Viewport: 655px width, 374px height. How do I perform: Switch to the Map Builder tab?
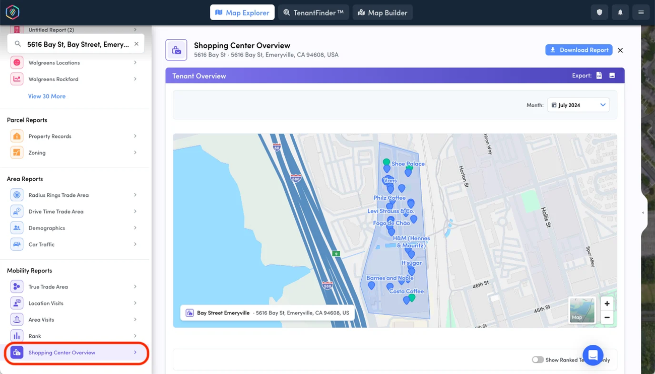pyautogui.click(x=382, y=13)
